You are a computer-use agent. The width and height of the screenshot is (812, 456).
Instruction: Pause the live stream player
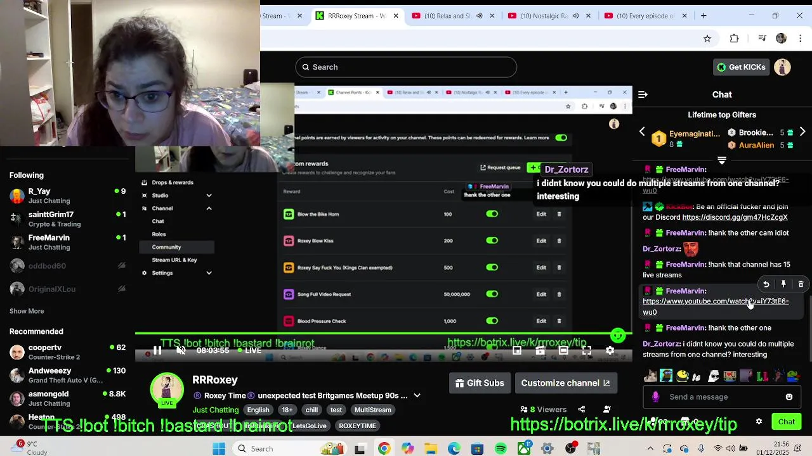click(x=157, y=350)
